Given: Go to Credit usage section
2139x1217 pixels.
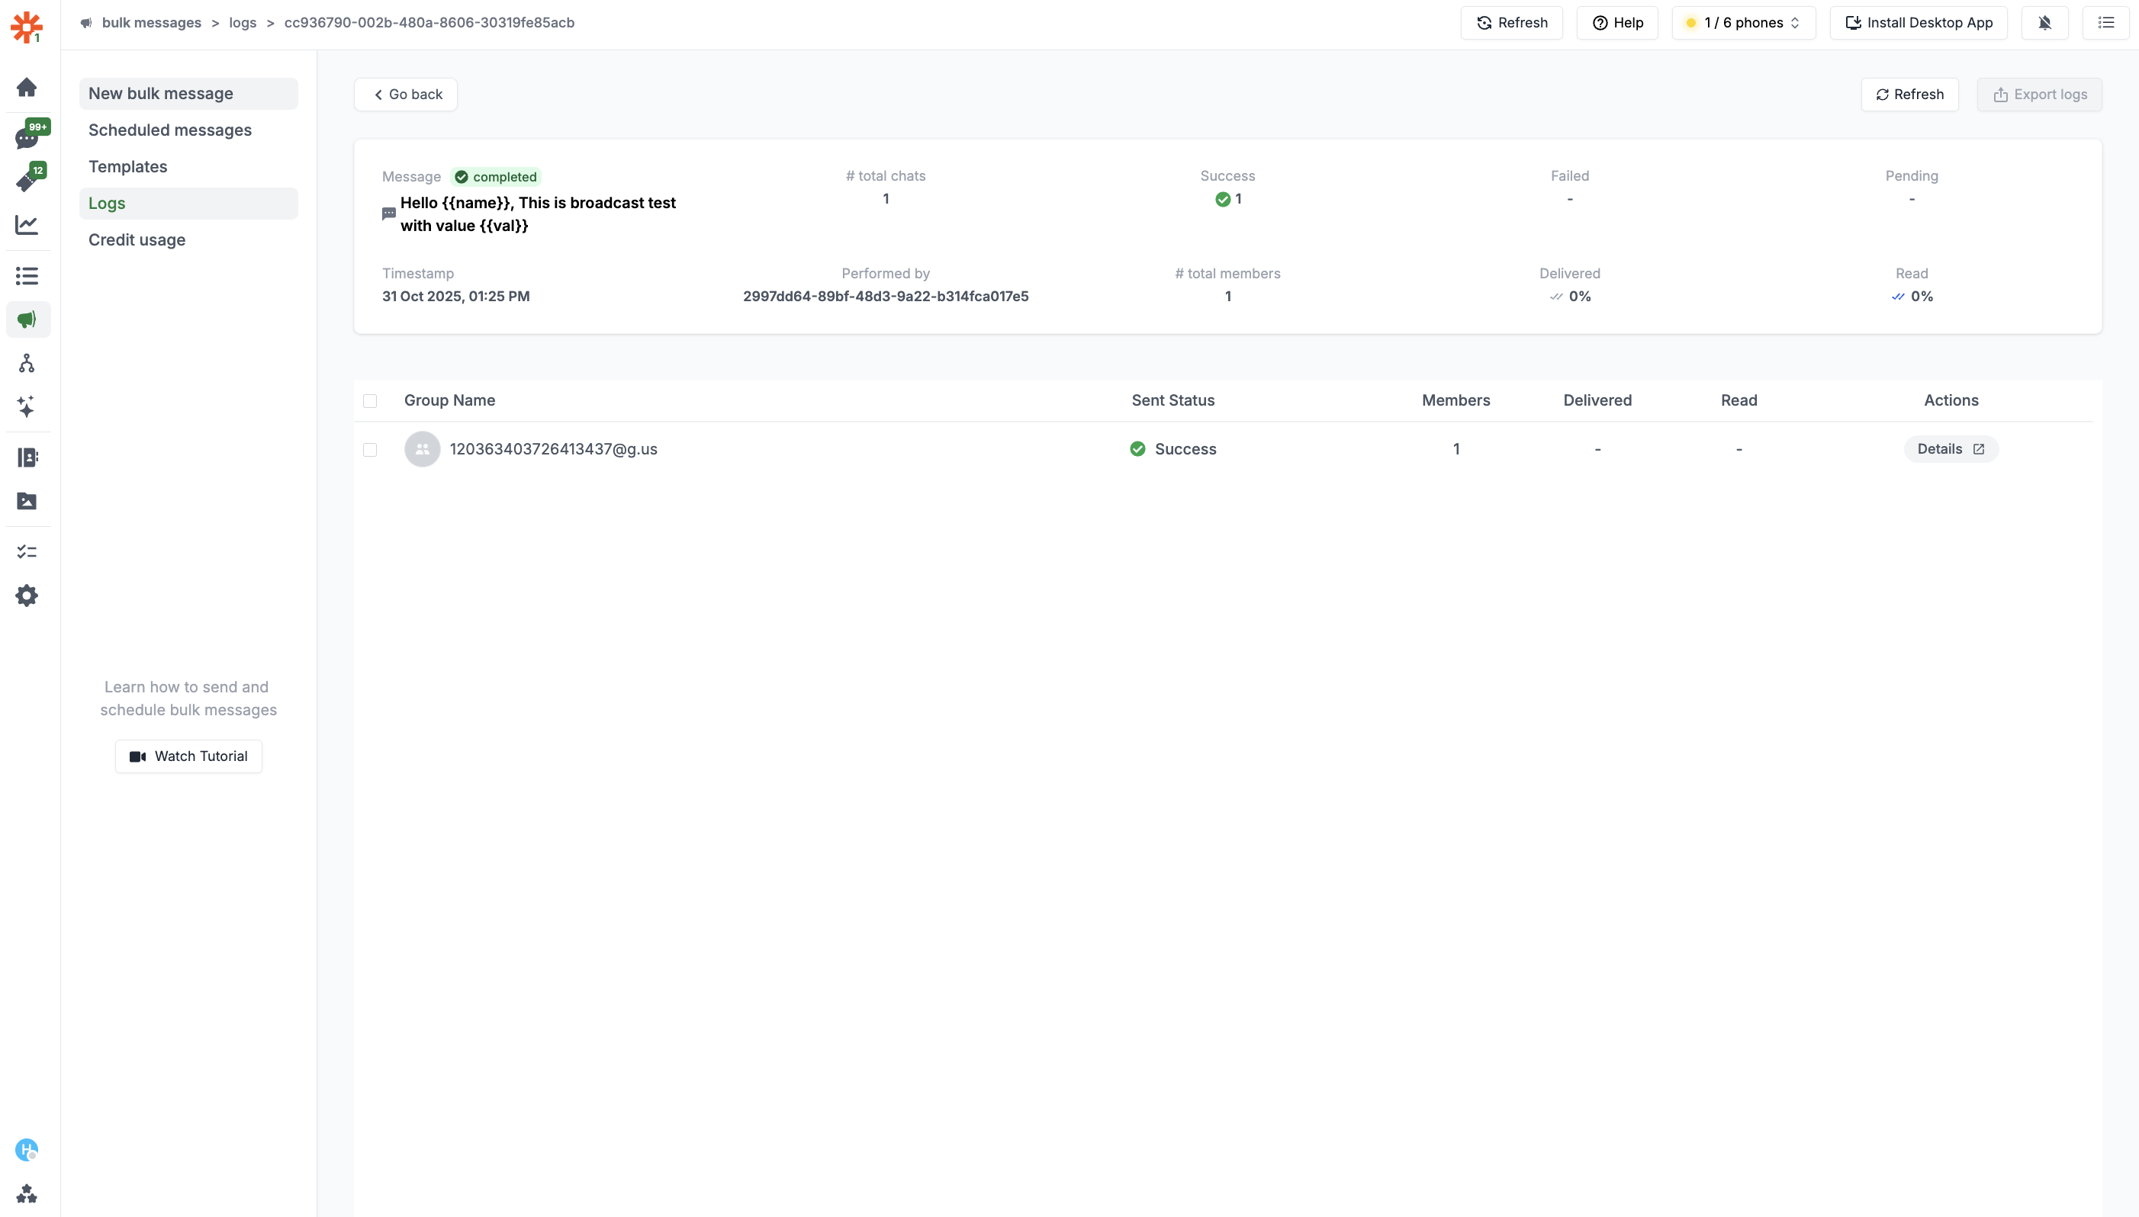Looking at the screenshot, I should (137, 240).
